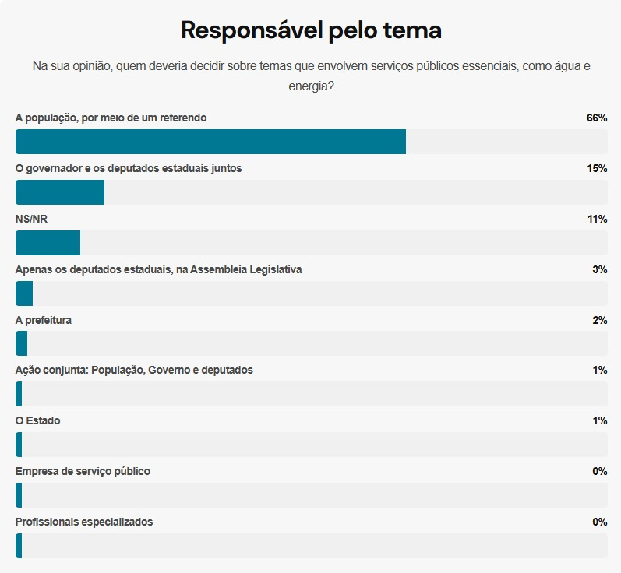Click the 'Profissionais especializados' bar

click(19, 546)
